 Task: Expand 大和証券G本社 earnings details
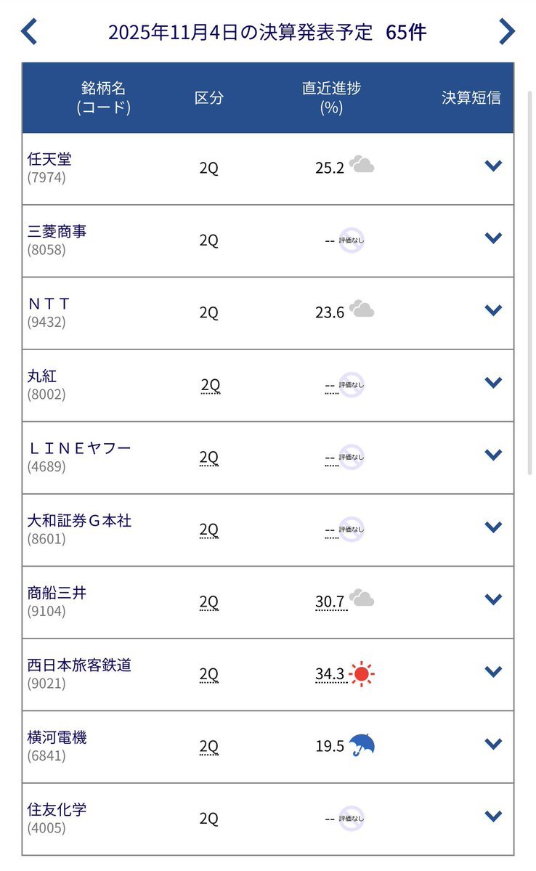[493, 527]
